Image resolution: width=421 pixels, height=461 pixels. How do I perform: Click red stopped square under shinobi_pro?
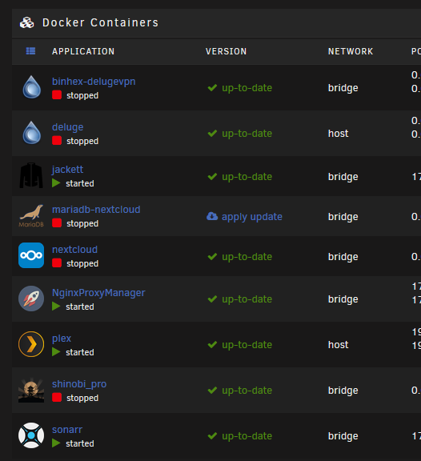57,398
